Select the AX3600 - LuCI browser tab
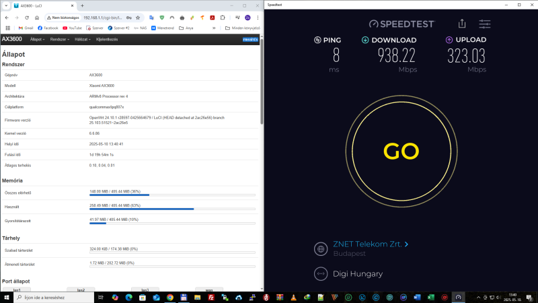 44,6
